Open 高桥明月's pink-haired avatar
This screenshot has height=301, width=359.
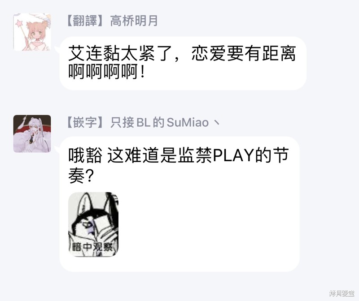tap(32, 32)
